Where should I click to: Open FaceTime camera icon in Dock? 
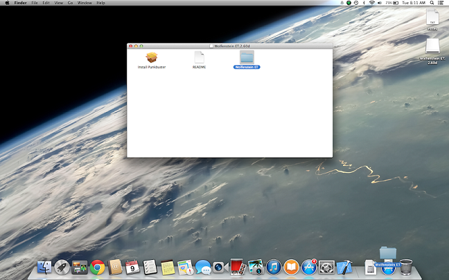(220, 268)
